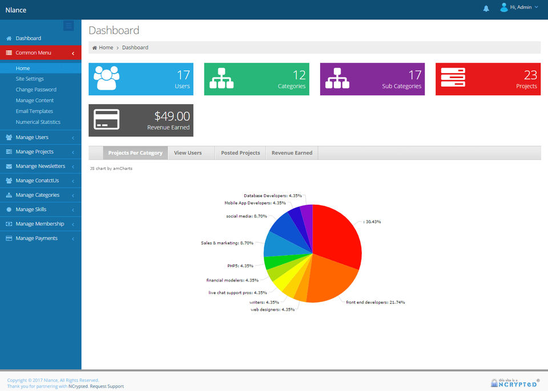Click the 23 Projects stat card
This screenshot has width=548, height=391.
488,79
